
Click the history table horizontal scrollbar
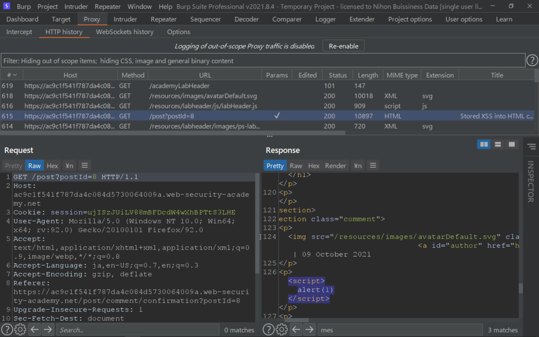tap(173, 133)
